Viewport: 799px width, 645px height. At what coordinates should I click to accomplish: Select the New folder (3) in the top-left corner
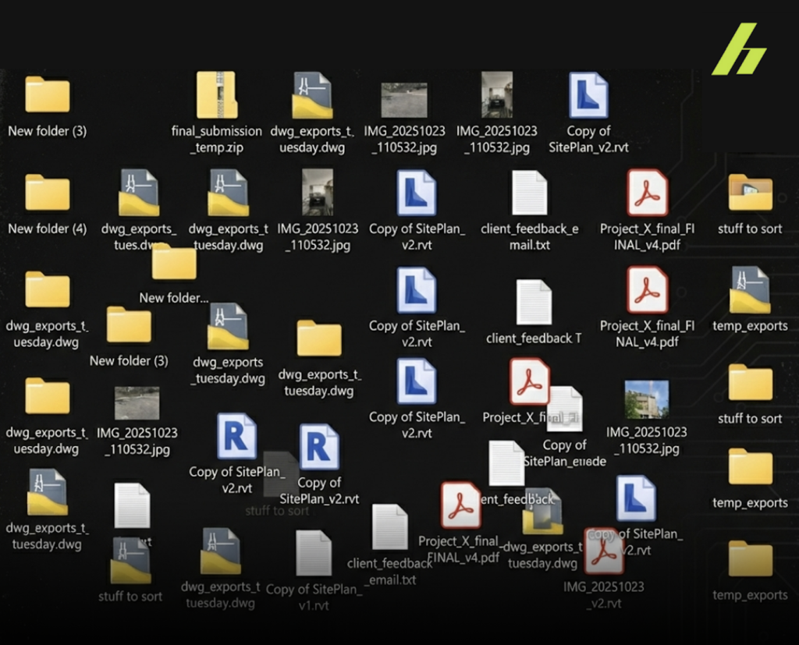tap(47, 96)
